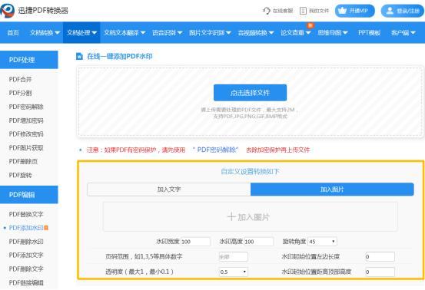Click the 水印宽度 input field
425x290 pixels.
[195, 242]
